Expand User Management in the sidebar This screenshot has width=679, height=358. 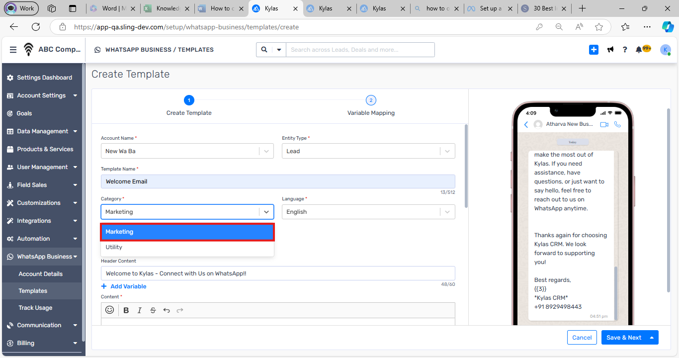[x=43, y=167]
